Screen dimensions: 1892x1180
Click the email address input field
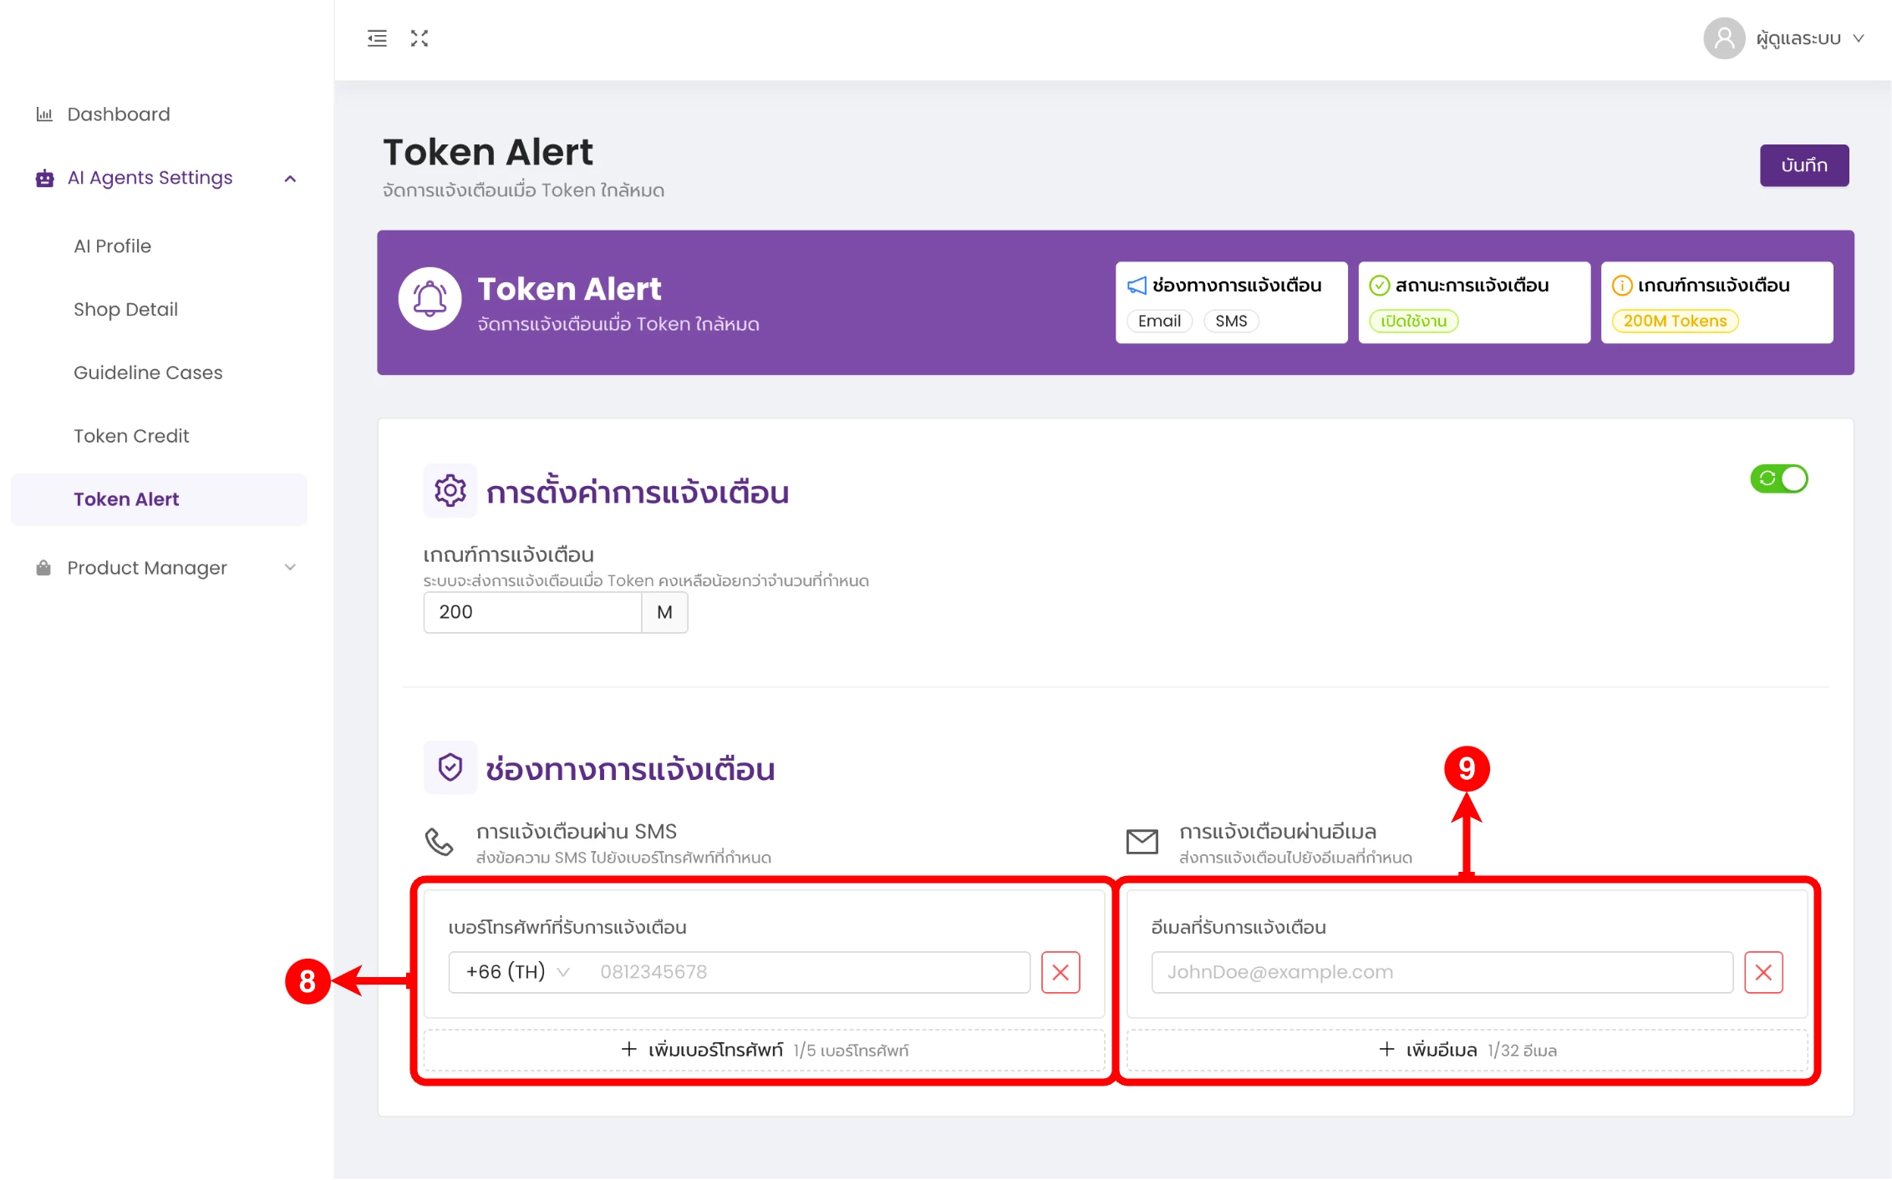pyautogui.click(x=1442, y=972)
